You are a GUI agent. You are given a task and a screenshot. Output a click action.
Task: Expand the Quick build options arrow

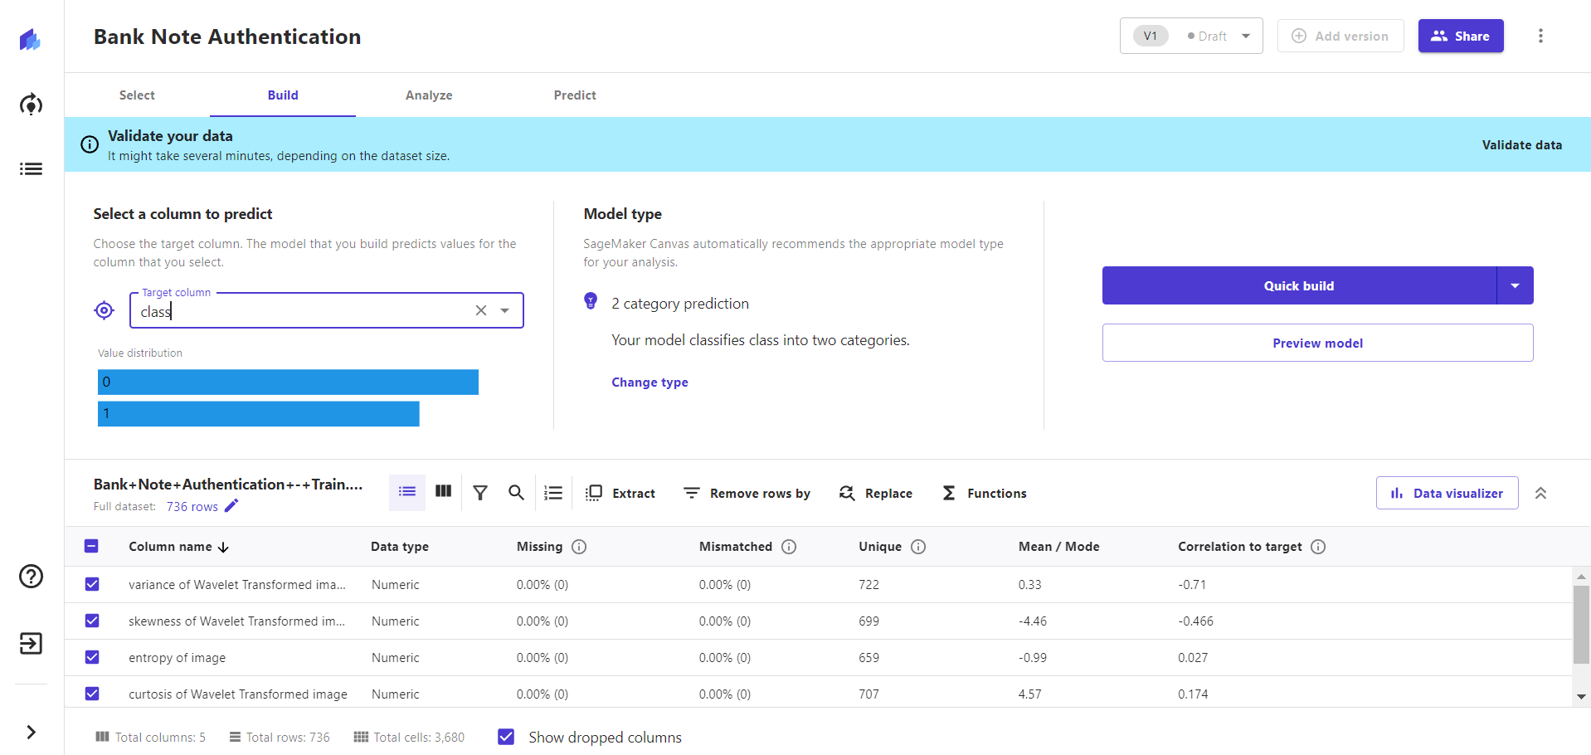click(1516, 285)
